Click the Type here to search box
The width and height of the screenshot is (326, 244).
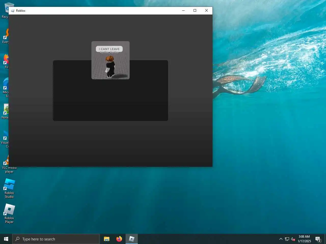pyautogui.click(x=56, y=239)
